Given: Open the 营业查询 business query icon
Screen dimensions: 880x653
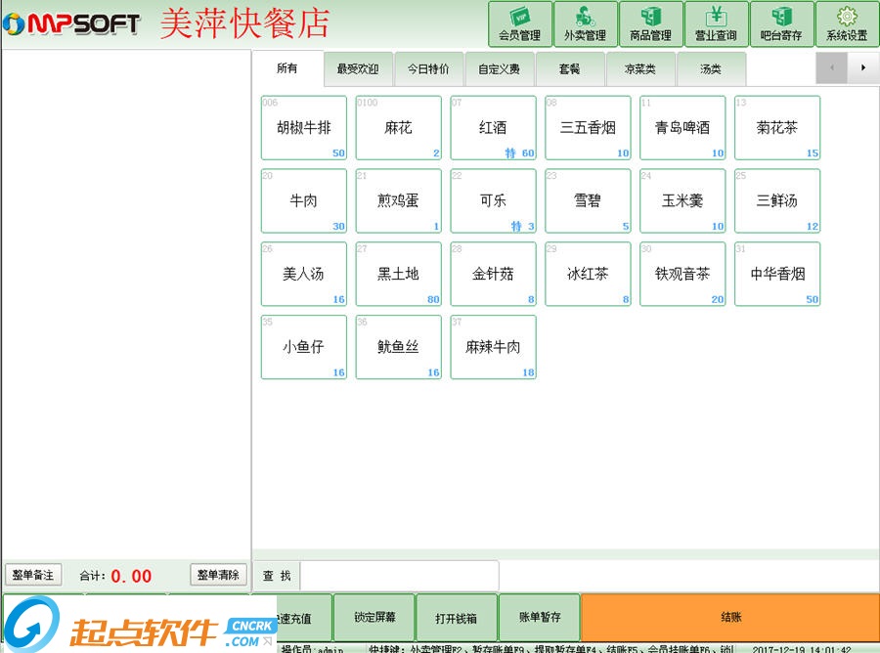Looking at the screenshot, I should tap(717, 23).
